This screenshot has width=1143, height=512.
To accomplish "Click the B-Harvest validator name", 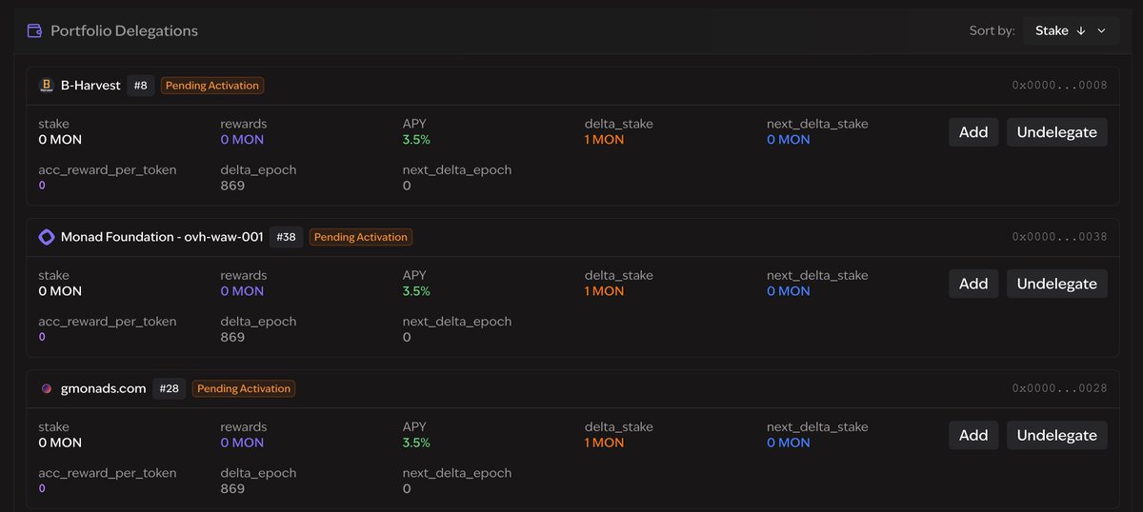I will (x=90, y=86).
